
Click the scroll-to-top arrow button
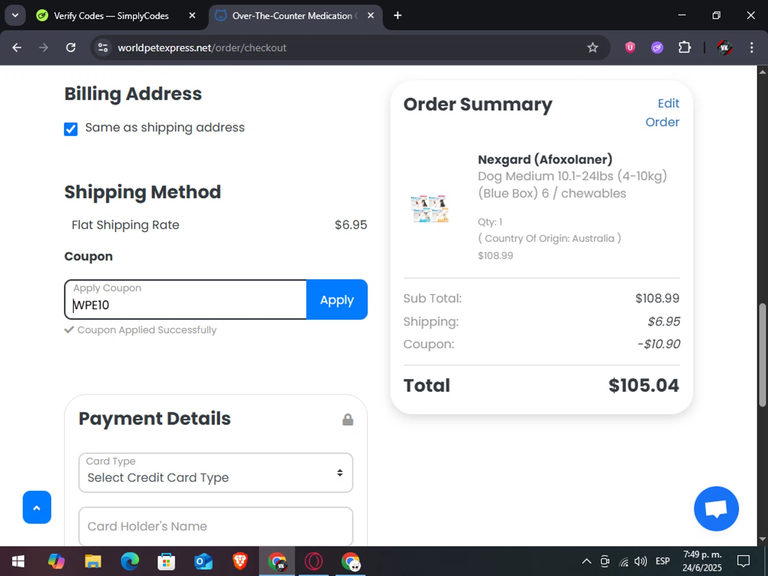click(37, 507)
